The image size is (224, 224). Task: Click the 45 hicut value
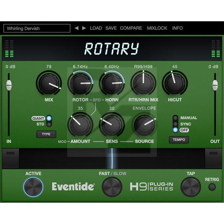click(x=175, y=66)
